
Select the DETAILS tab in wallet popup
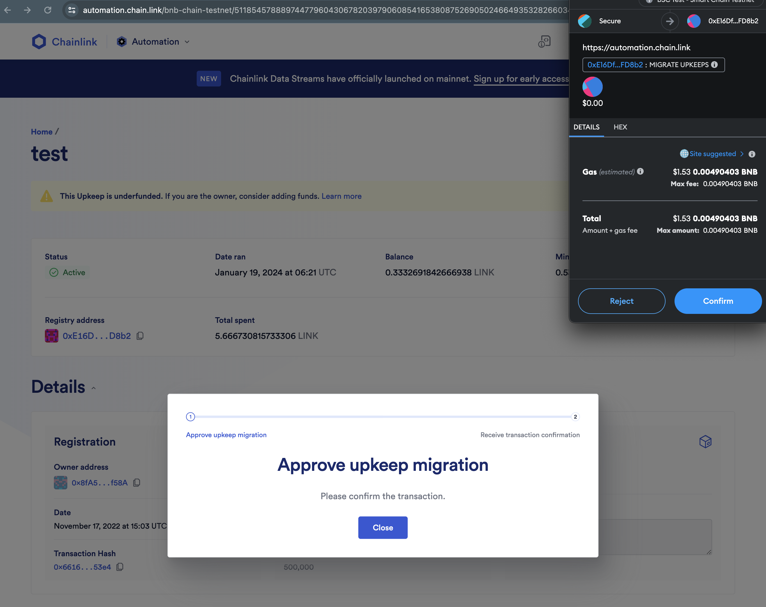pyautogui.click(x=586, y=127)
